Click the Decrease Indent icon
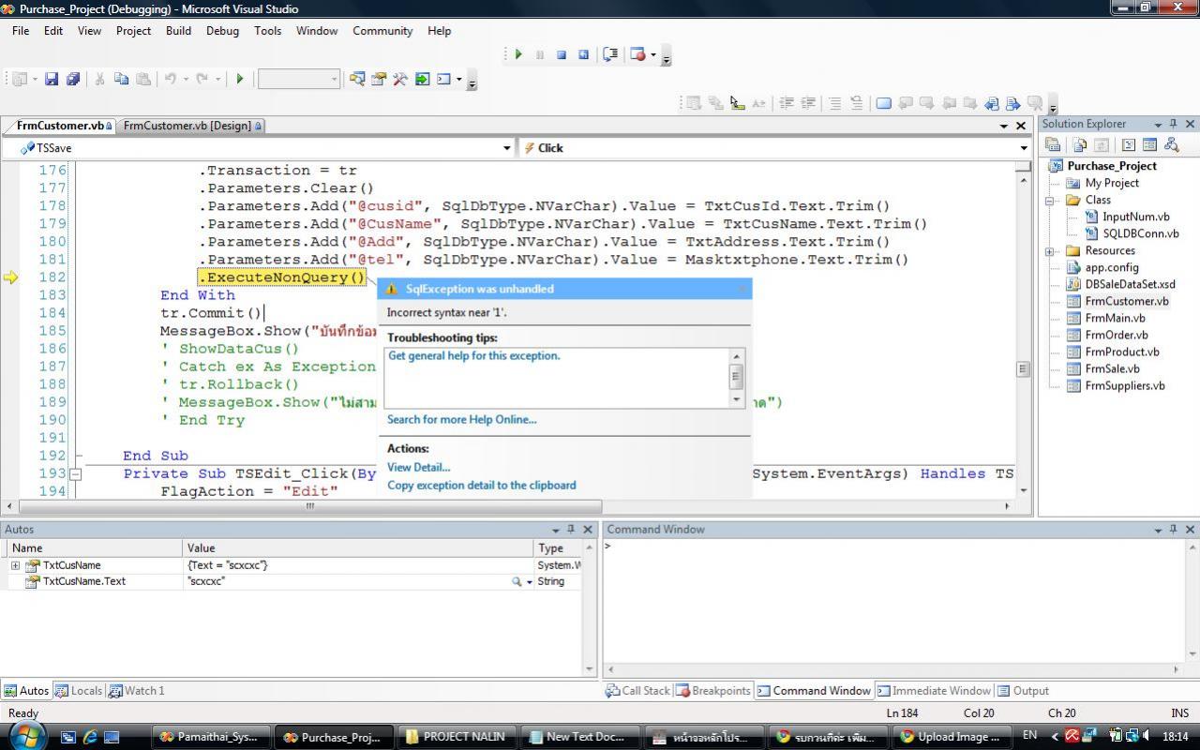Viewport: 1200px width, 750px height. click(x=787, y=103)
